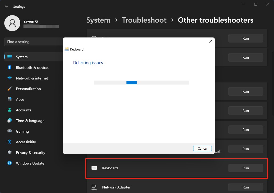Open the Accessibility section icon

coord(9,142)
